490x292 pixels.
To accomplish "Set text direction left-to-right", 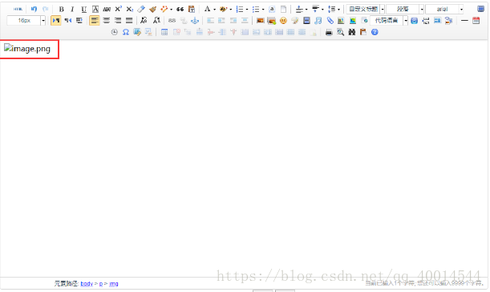I will [x=56, y=21].
